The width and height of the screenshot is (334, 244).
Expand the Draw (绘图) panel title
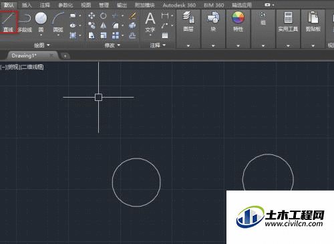tap(42, 45)
